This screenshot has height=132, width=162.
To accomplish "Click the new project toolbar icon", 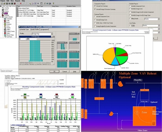I will [x=1, y=4].
